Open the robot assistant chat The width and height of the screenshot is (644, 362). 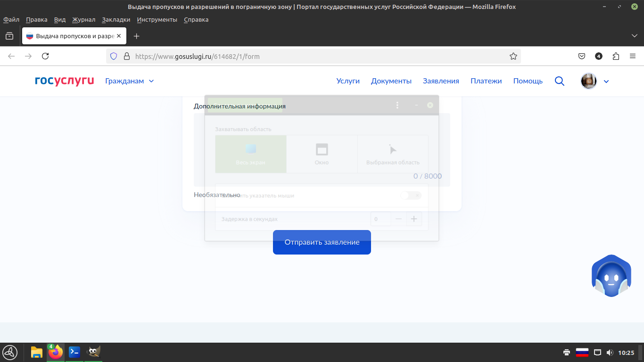tap(611, 276)
